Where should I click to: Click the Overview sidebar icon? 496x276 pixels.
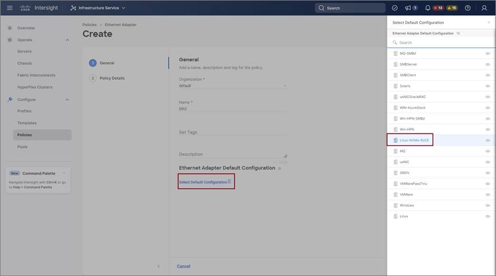pyautogui.click(x=10, y=28)
